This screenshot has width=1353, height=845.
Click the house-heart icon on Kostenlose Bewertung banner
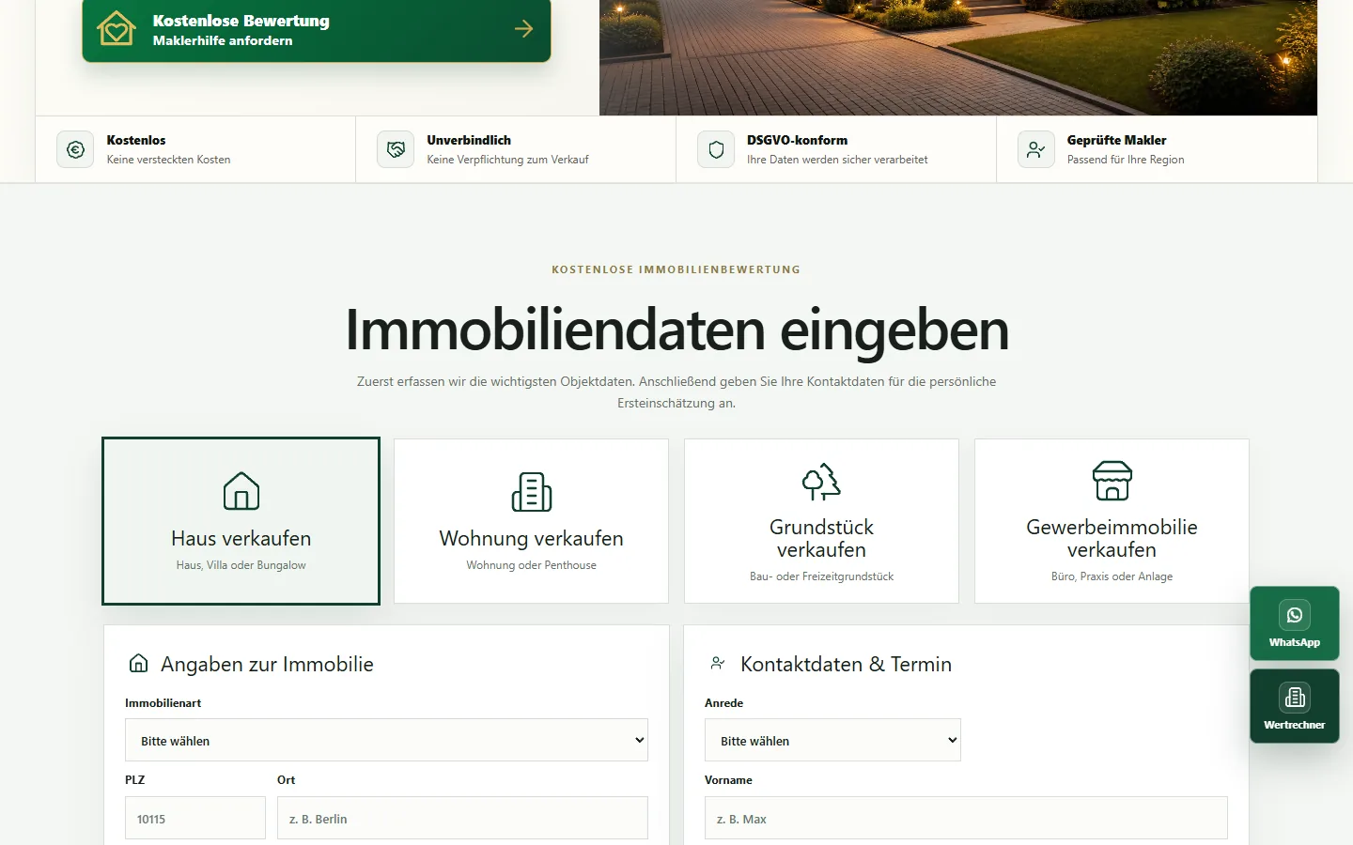tap(117, 29)
